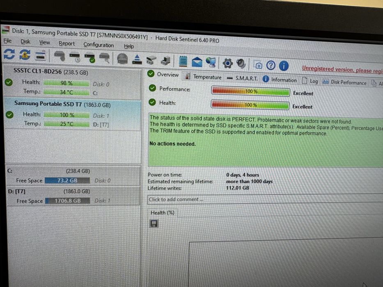
Task: Click the gray dome disk toolbar icon
Action: [x=122, y=59]
